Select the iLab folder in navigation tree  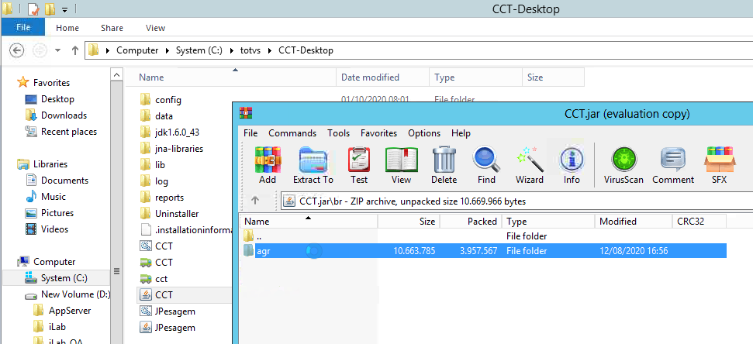50,327
